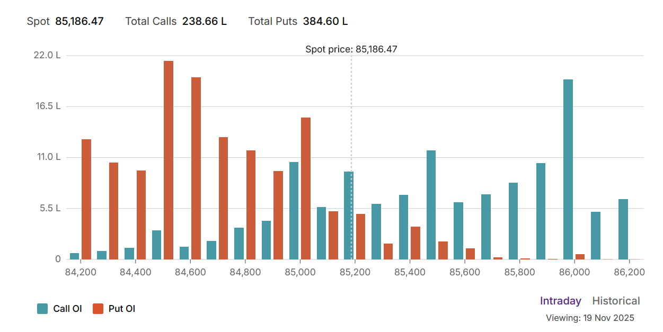
Task: Toggle the Put OI legend label
Action: (122, 309)
